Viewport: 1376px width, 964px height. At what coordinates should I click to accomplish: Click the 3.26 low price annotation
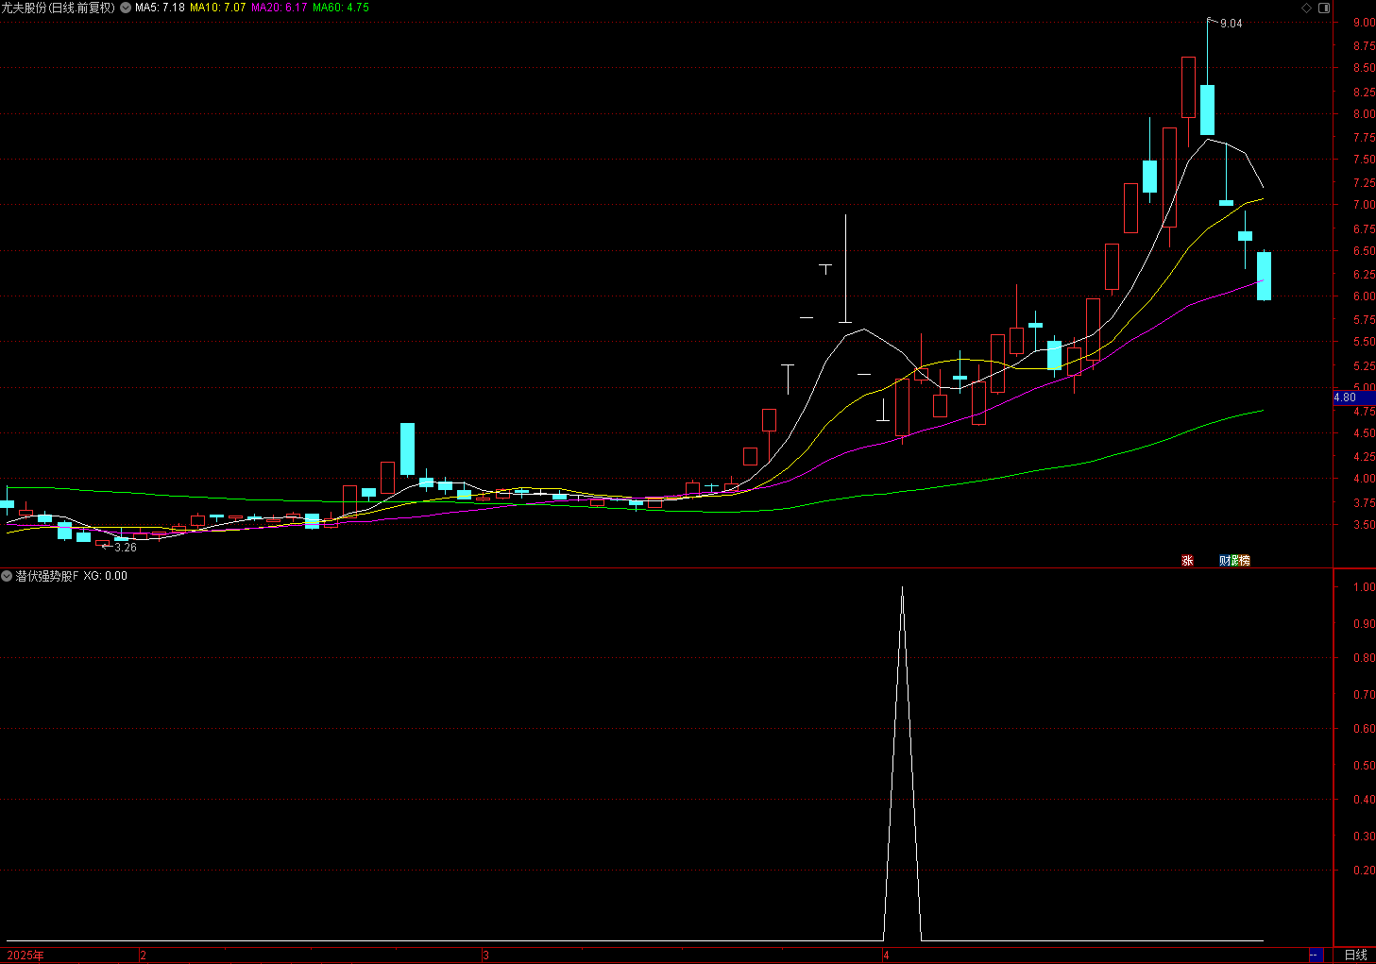[126, 548]
